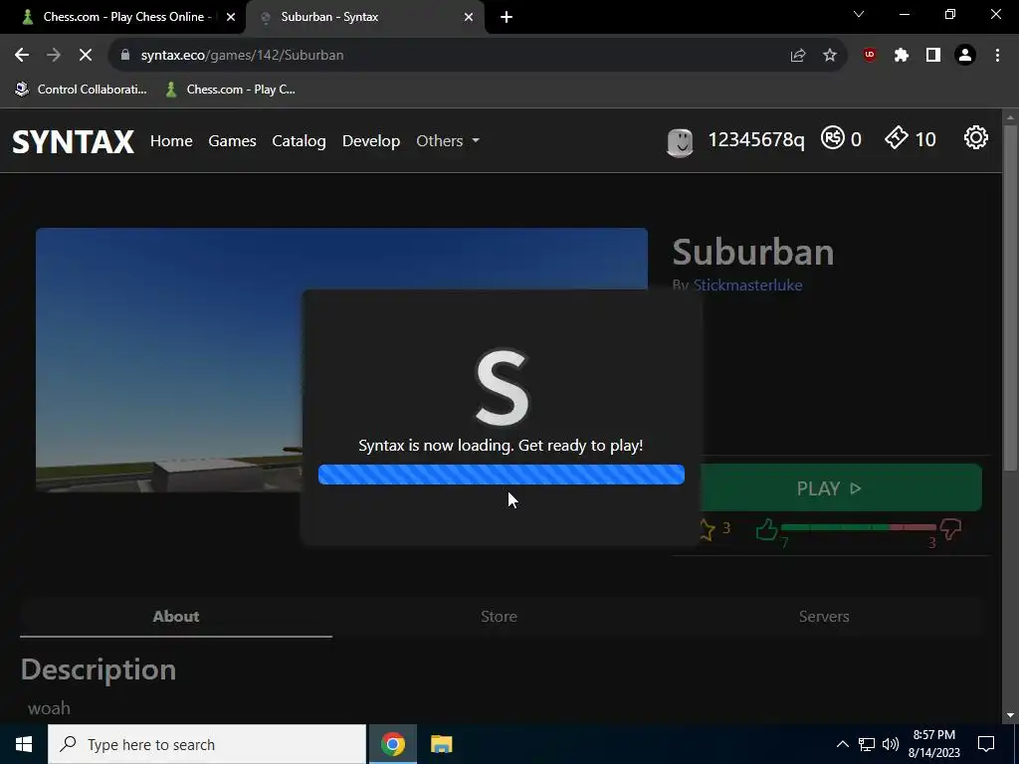Image resolution: width=1019 pixels, height=764 pixels.
Task: Share this page from address bar
Action: click(798, 56)
